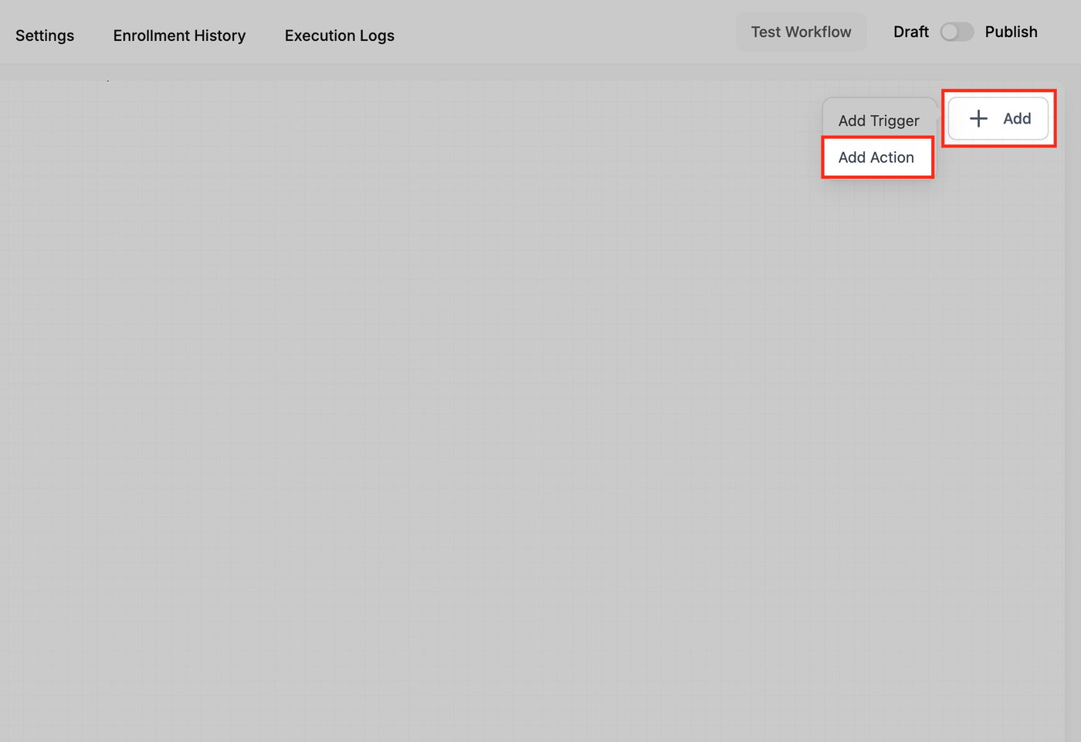Choose Add Trigger from the menu
The image size is (1081, 742).
pos(879,120)
